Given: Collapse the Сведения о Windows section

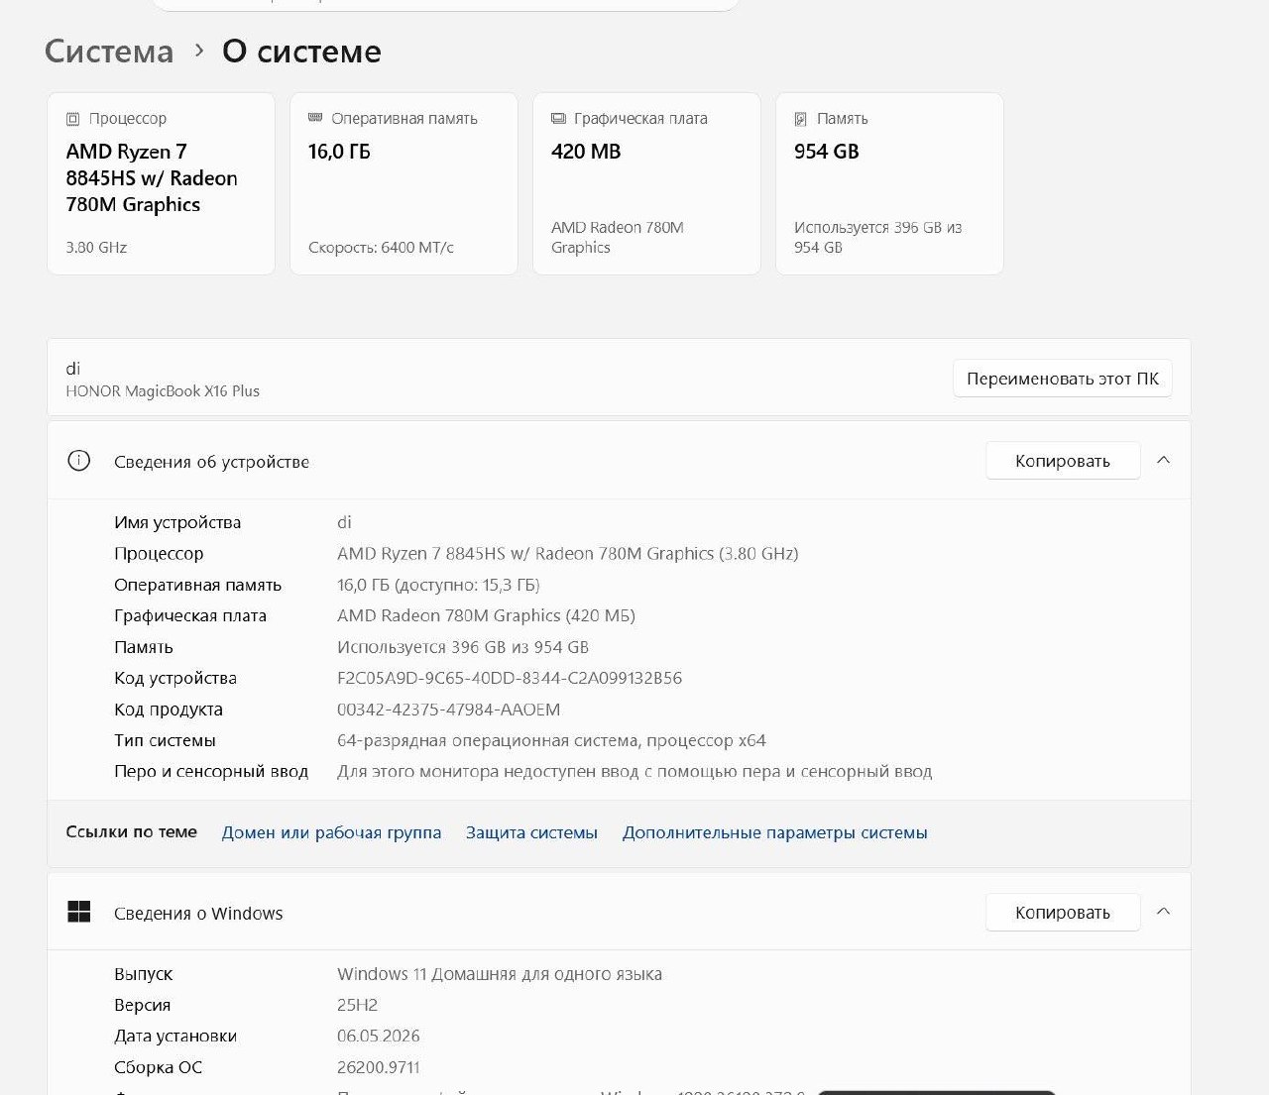Looking at the screenshot, I should pyautogui.click(x=1164, y=913).
